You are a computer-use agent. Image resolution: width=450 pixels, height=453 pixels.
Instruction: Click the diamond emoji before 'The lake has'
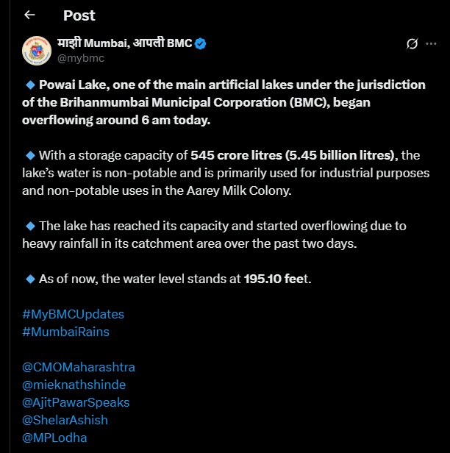click(30, 226)
